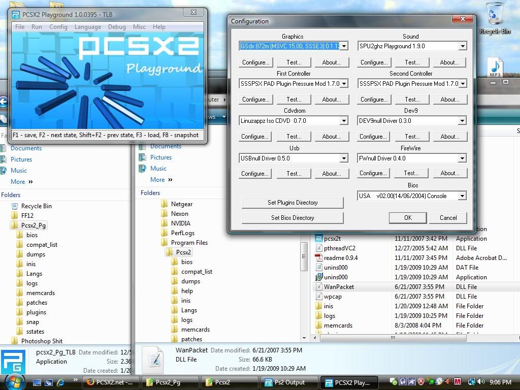Click Show Desktop quick launch icon

click(x=37, y=382)
